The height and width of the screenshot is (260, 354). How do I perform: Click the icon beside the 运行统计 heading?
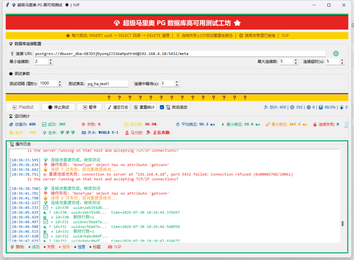(11, 116)
